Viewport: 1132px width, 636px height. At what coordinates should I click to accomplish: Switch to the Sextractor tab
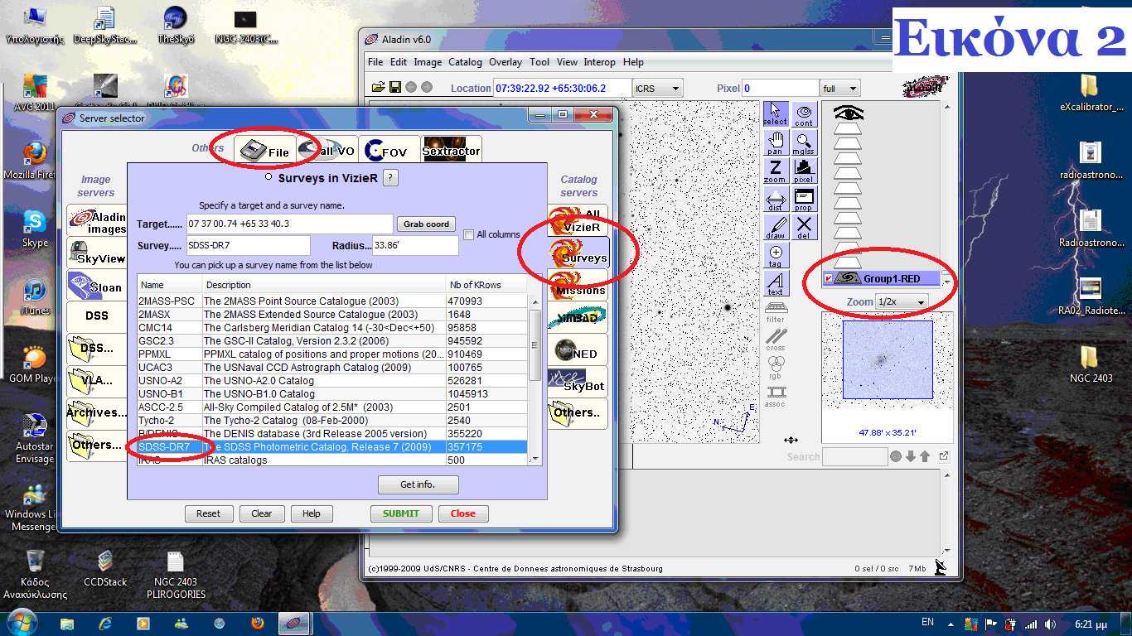click(x=451, y=150)
